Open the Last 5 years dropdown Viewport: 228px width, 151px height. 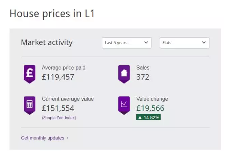(x=127, y=43)
